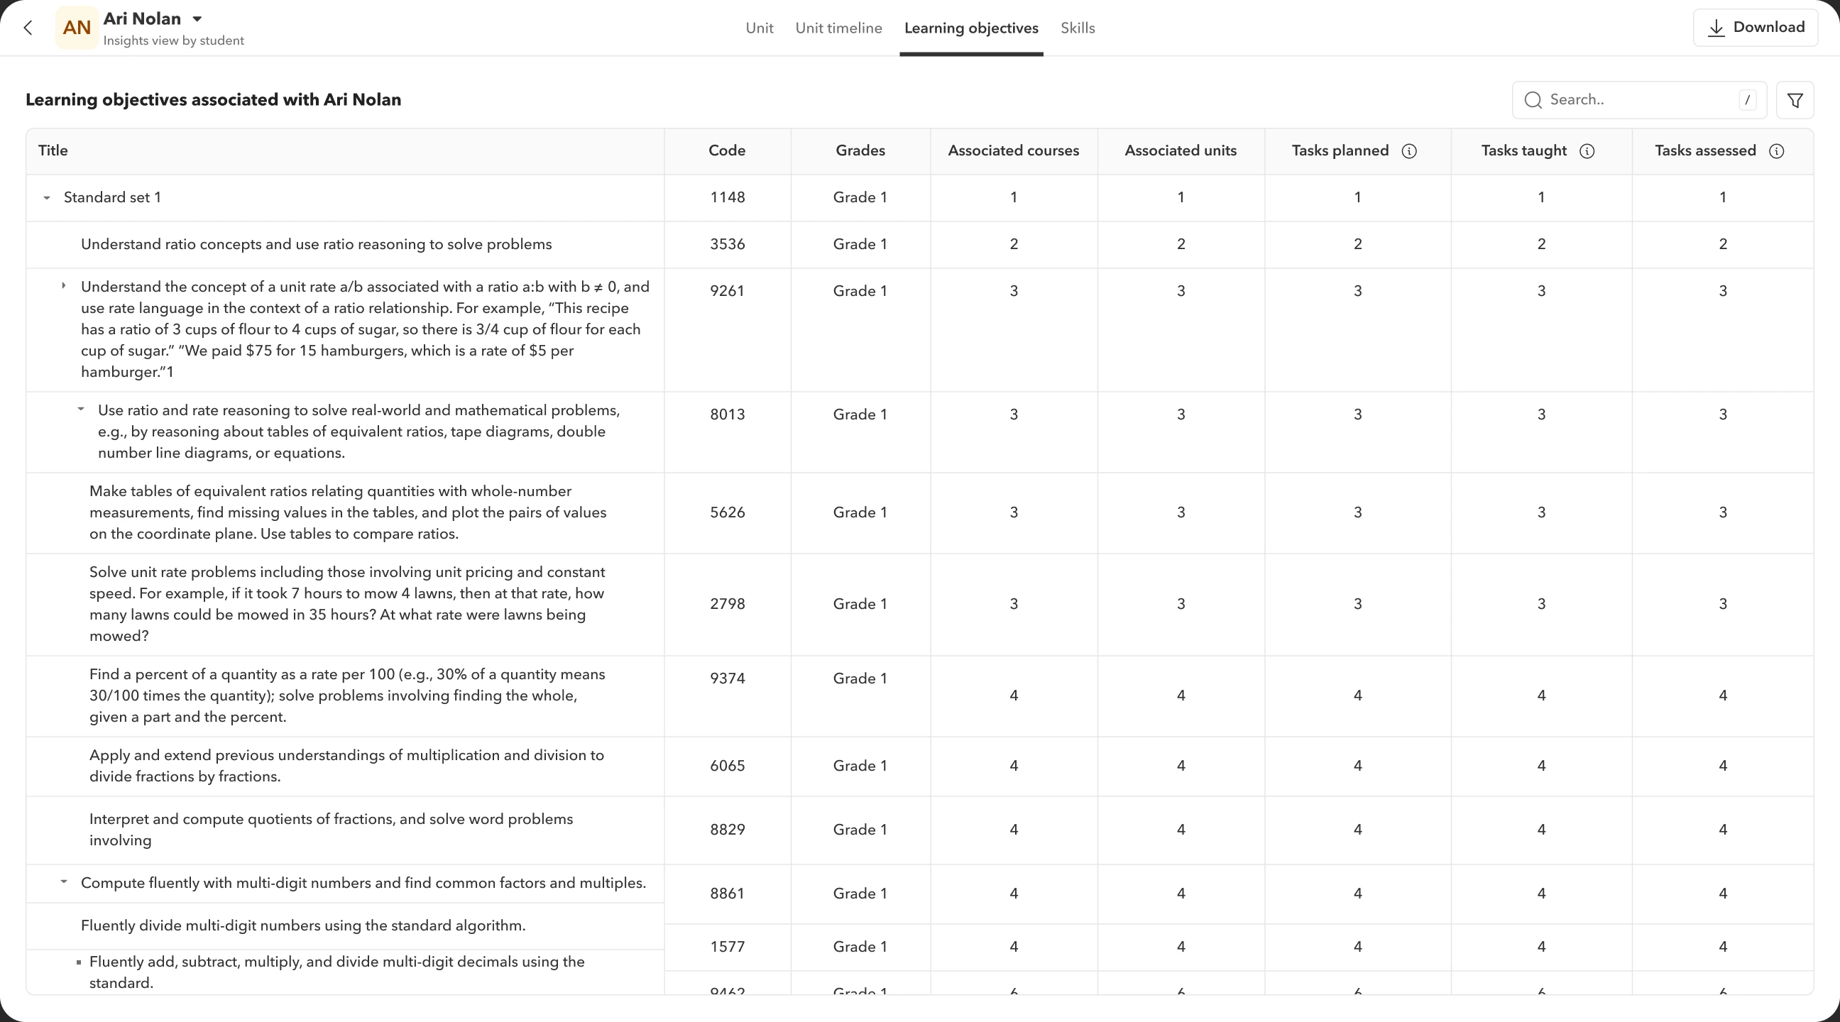Click the 'Insights view by student' subtitle
The width and height of the screenshot is (1840, 1022).
click(174, 40)
